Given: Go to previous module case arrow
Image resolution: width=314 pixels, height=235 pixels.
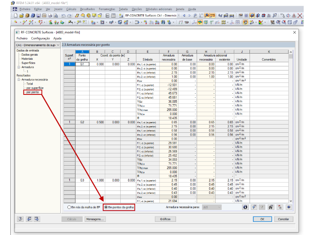Looking at the screenshot, I should tap(184, 16).
